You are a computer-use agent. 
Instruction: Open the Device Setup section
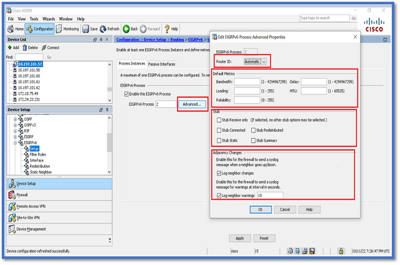59,184
